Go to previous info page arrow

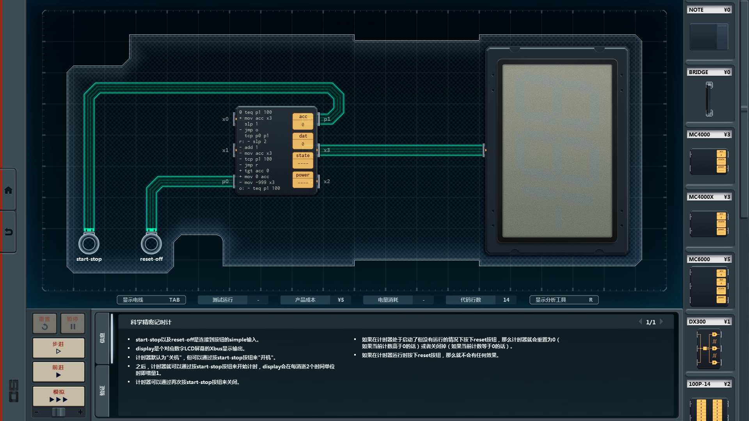click(640, 322)
